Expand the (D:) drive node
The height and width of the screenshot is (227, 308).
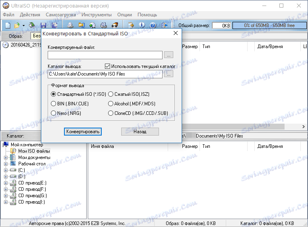[x=6, y=177]
